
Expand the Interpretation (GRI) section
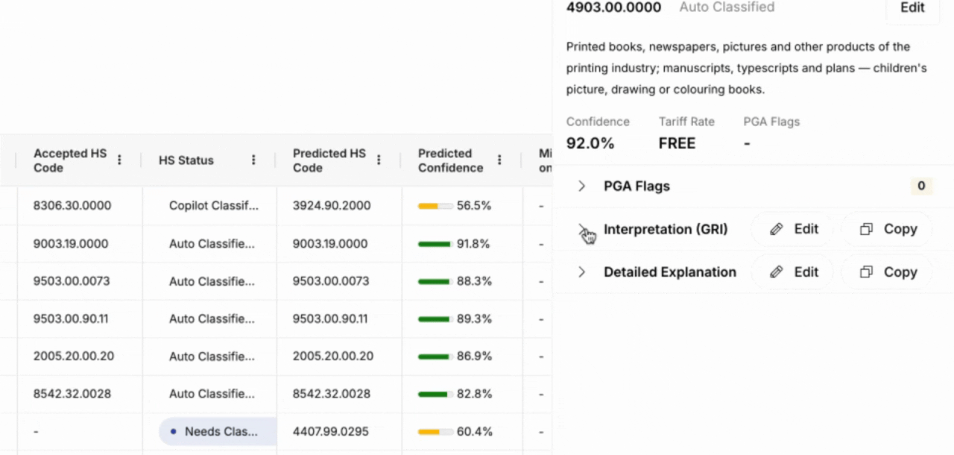click(582, 229)
